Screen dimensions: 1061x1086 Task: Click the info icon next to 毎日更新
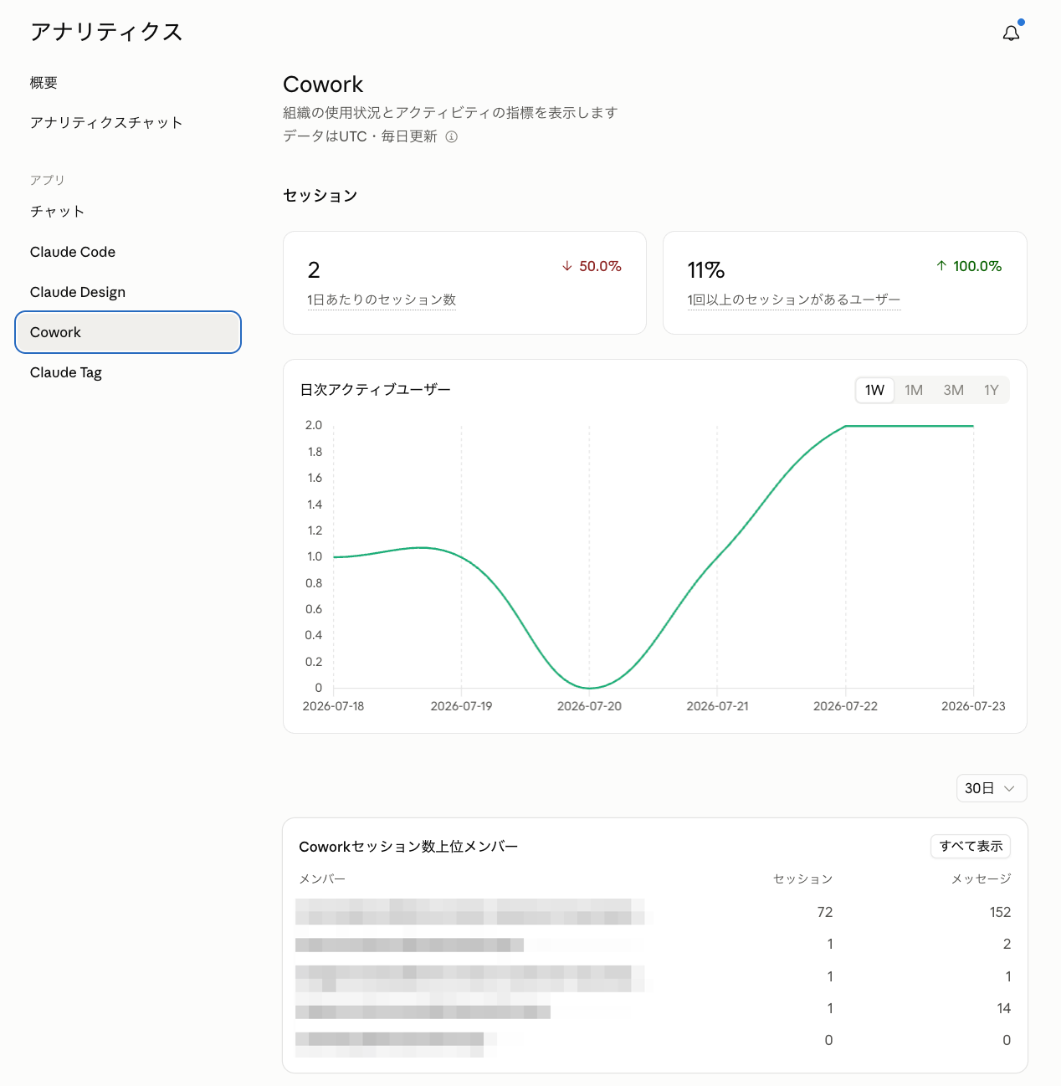pyautogui.click(x=451, y=136)
